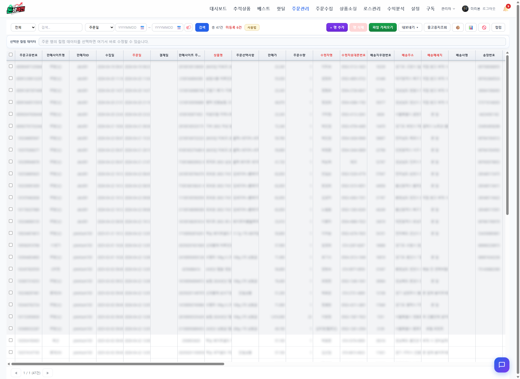Image resolution: width=520 pixels, height=379 pixels.
Task: Click the red prohibited circle icon
Action: pos(484,27)
